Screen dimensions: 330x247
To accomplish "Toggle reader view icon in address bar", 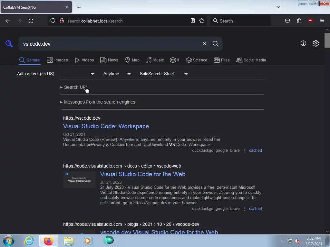I will pos(193,21).
